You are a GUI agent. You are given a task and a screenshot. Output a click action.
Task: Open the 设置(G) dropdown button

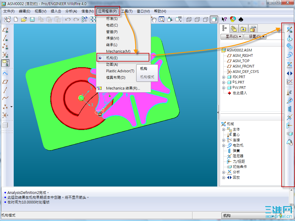click(x=255, y=36)
